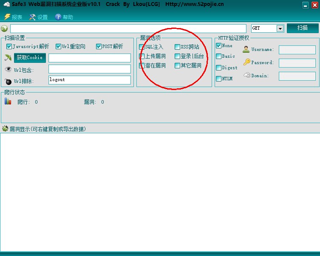The height and width of the screenshot is (256, 320).
Task: Open the 报表 report menu
Action: click(13, 17)
